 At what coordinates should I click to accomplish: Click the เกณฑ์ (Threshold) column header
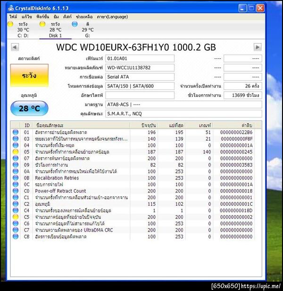[199, 125]
